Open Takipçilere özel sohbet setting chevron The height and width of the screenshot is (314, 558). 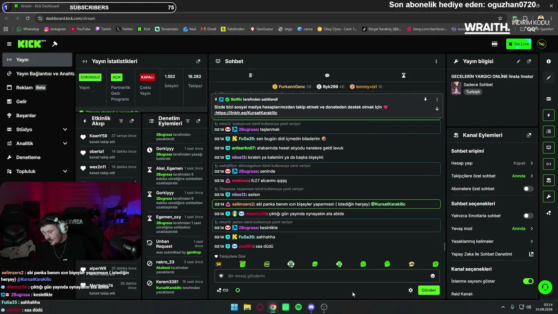[531, 176]
